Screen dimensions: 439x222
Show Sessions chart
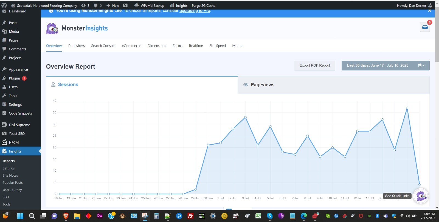pyautogui.click(x=142, y=85)
